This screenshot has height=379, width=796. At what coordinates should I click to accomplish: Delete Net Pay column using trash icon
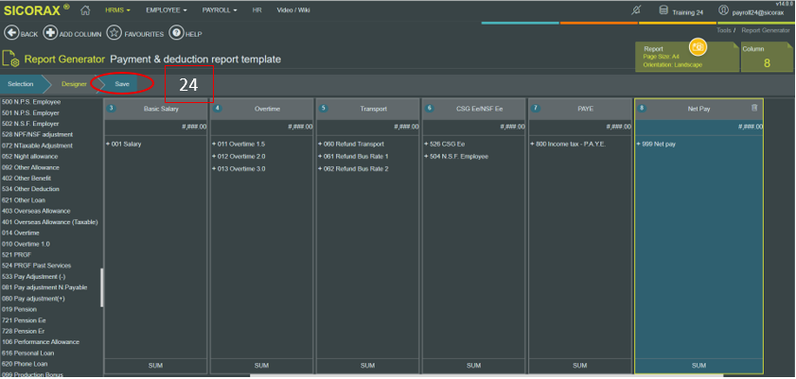click(754, 108)
